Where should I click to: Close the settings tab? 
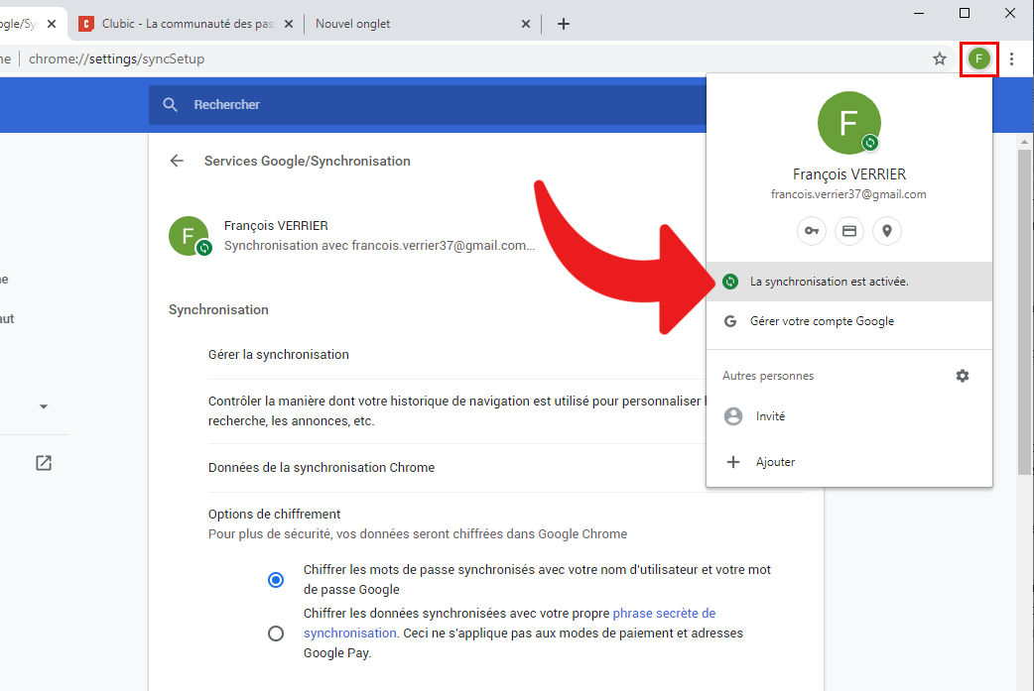pyautogui.click(x=52, y=24)
